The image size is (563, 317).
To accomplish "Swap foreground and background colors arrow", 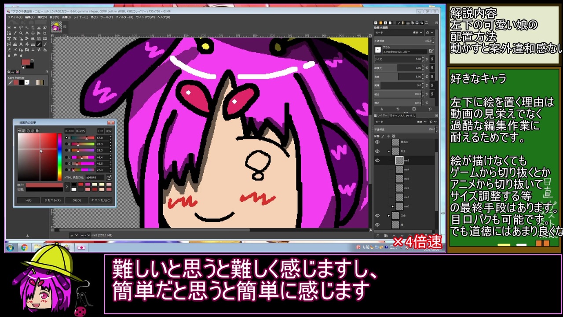I will pos(33,60).
